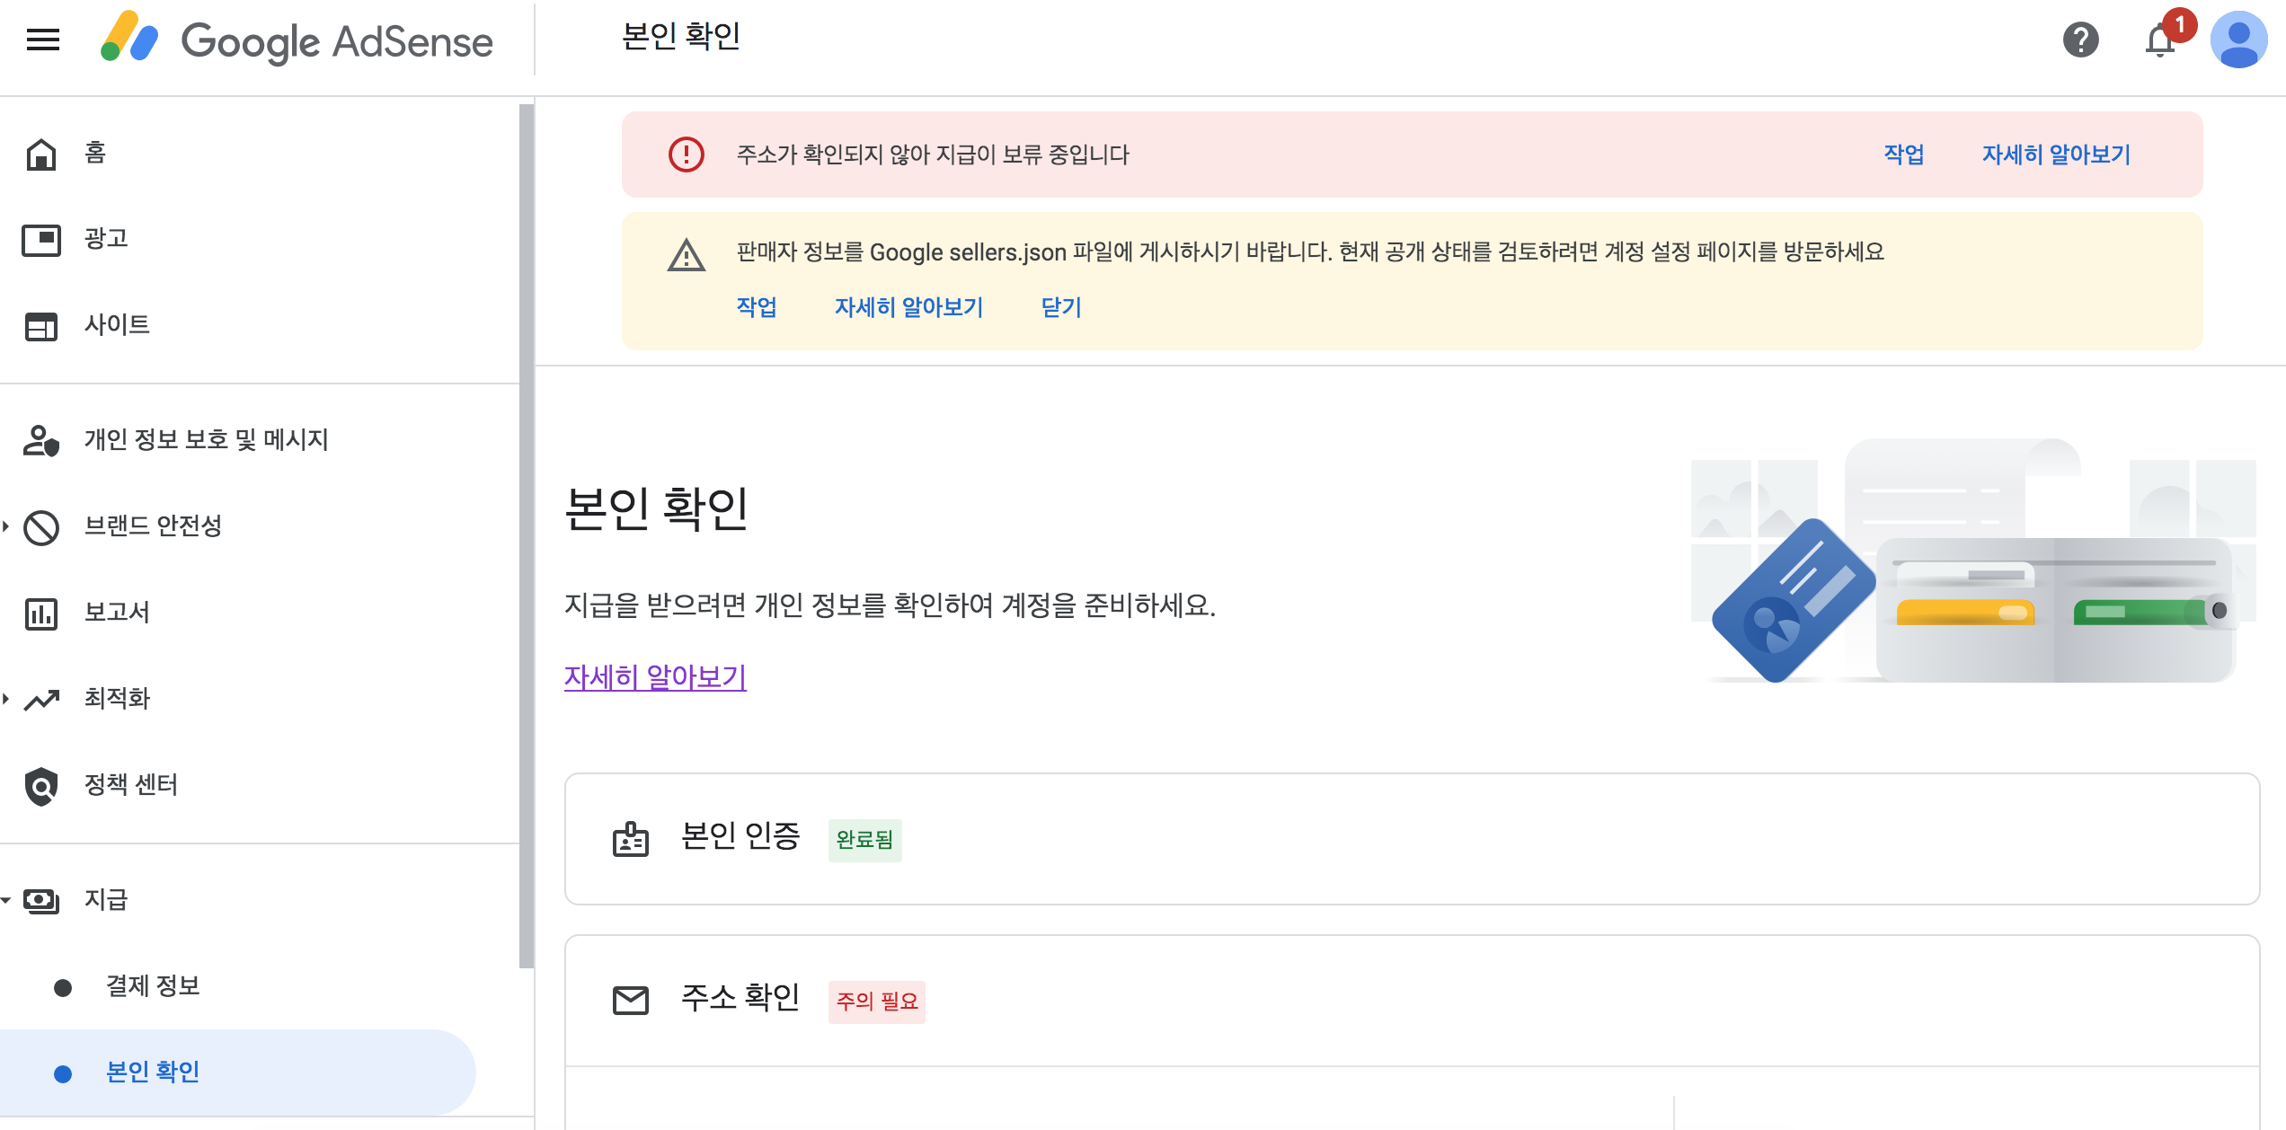Expand the 브랜드 안전성 sidebar section
The height and width of the screenshot is (1130, 2286).
click(x=7, y=527)
